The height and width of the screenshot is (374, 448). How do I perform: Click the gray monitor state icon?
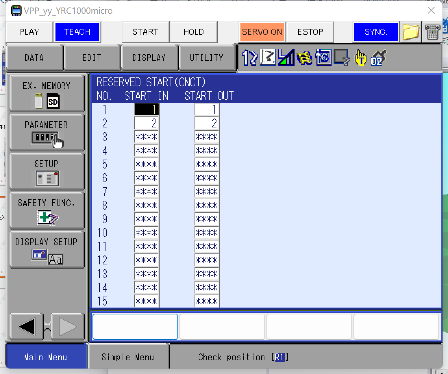[342, 57]
